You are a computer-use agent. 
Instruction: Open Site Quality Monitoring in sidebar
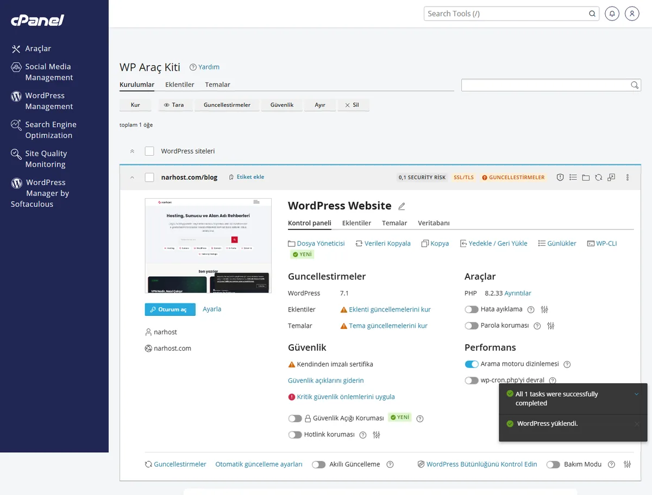46,159
